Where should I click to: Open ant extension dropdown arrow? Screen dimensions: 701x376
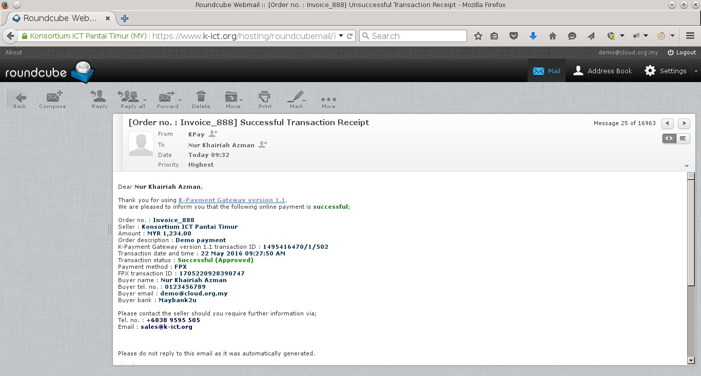[646, 36]
